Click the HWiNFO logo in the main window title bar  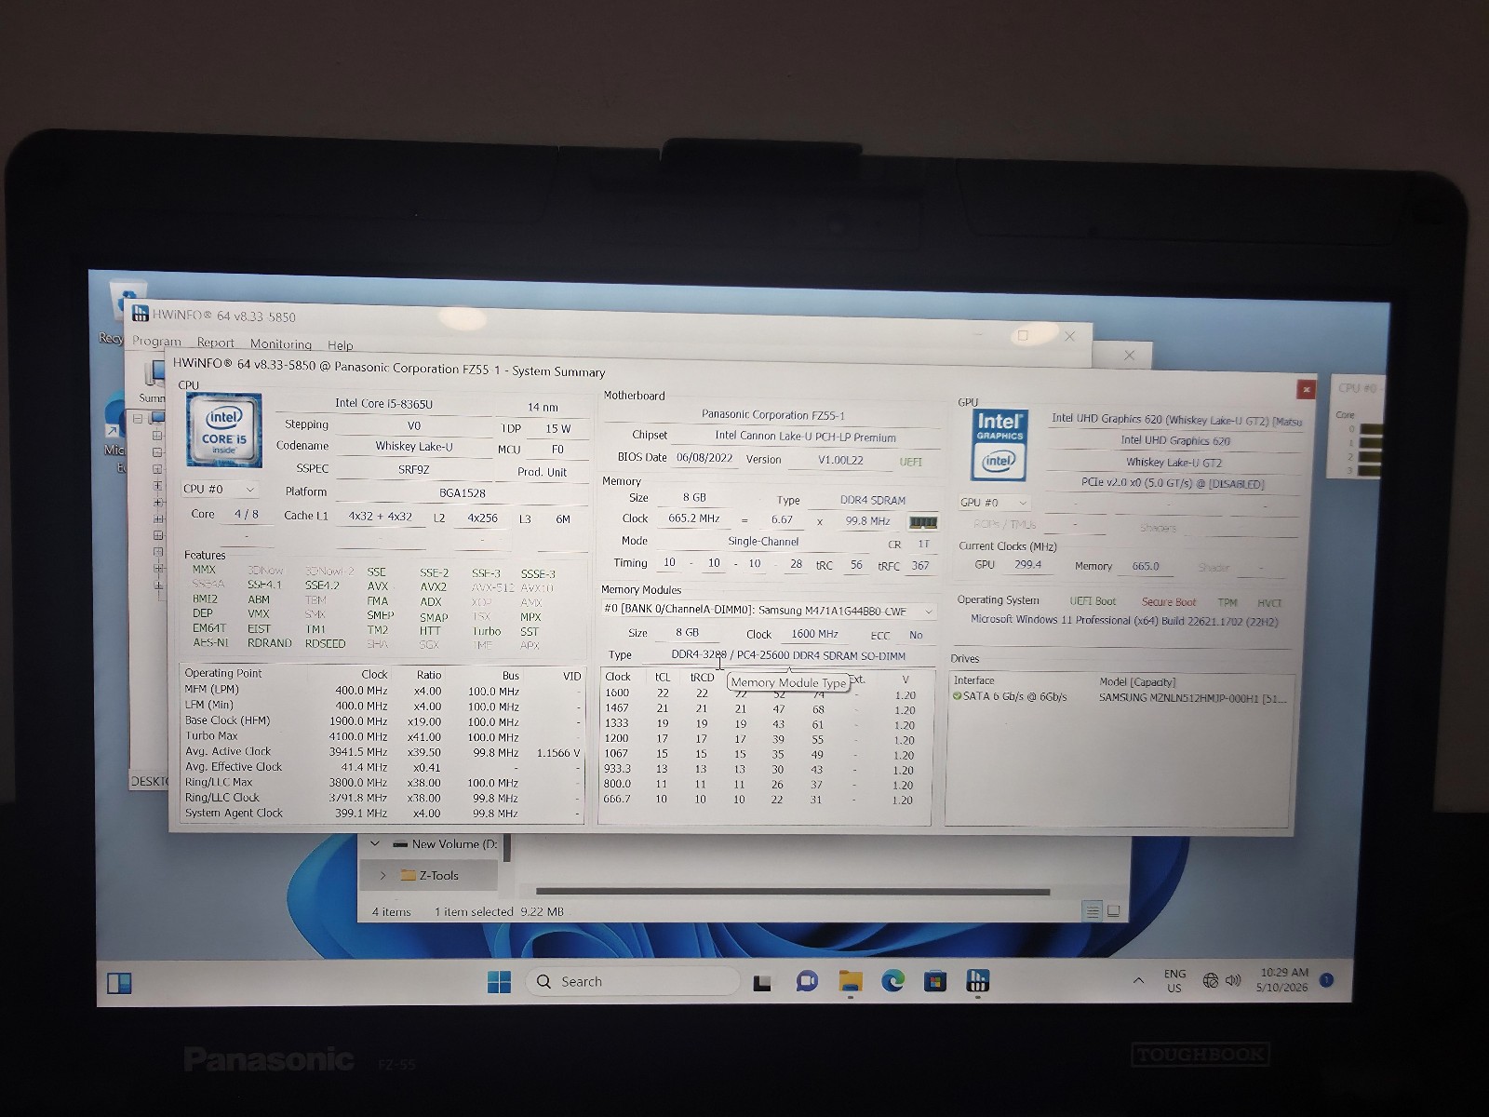tap(141, 314)
